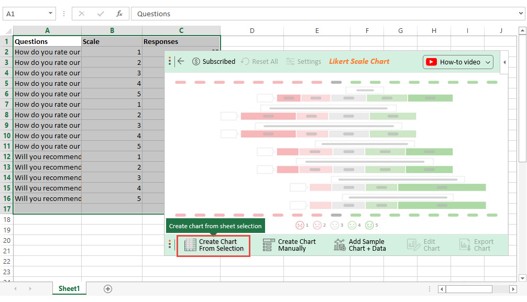Screen dimensions: 527x302
Task: Open the Name Box dropdown arrow
Action: point(50,14)
